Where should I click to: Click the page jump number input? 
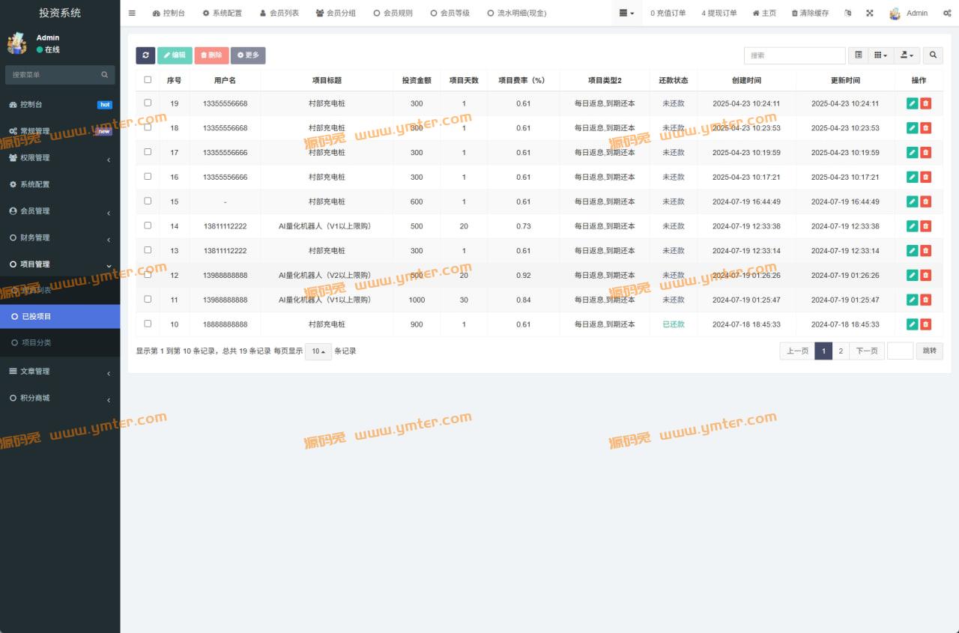(x=900, y=351)
